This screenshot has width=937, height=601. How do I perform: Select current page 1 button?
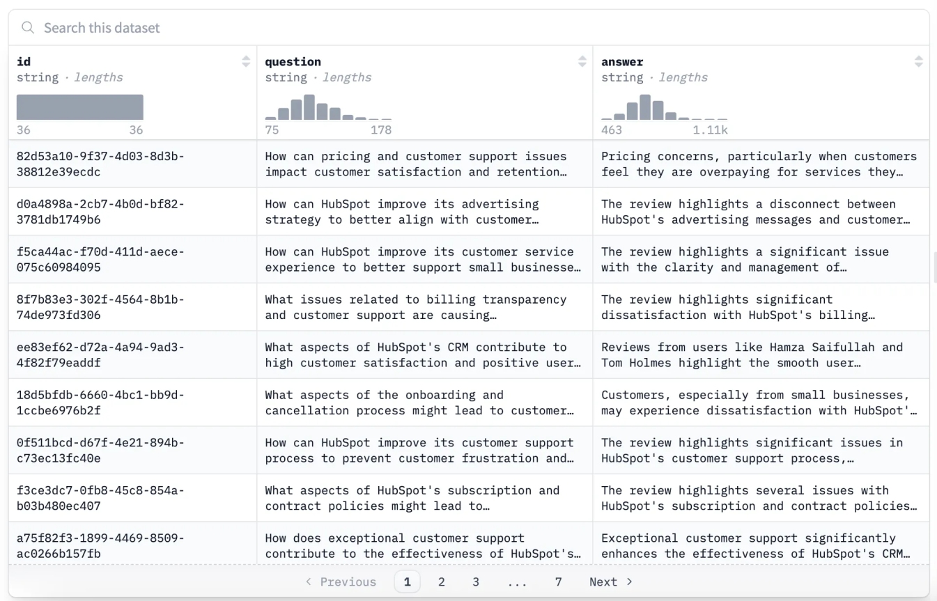coord(407,582)
